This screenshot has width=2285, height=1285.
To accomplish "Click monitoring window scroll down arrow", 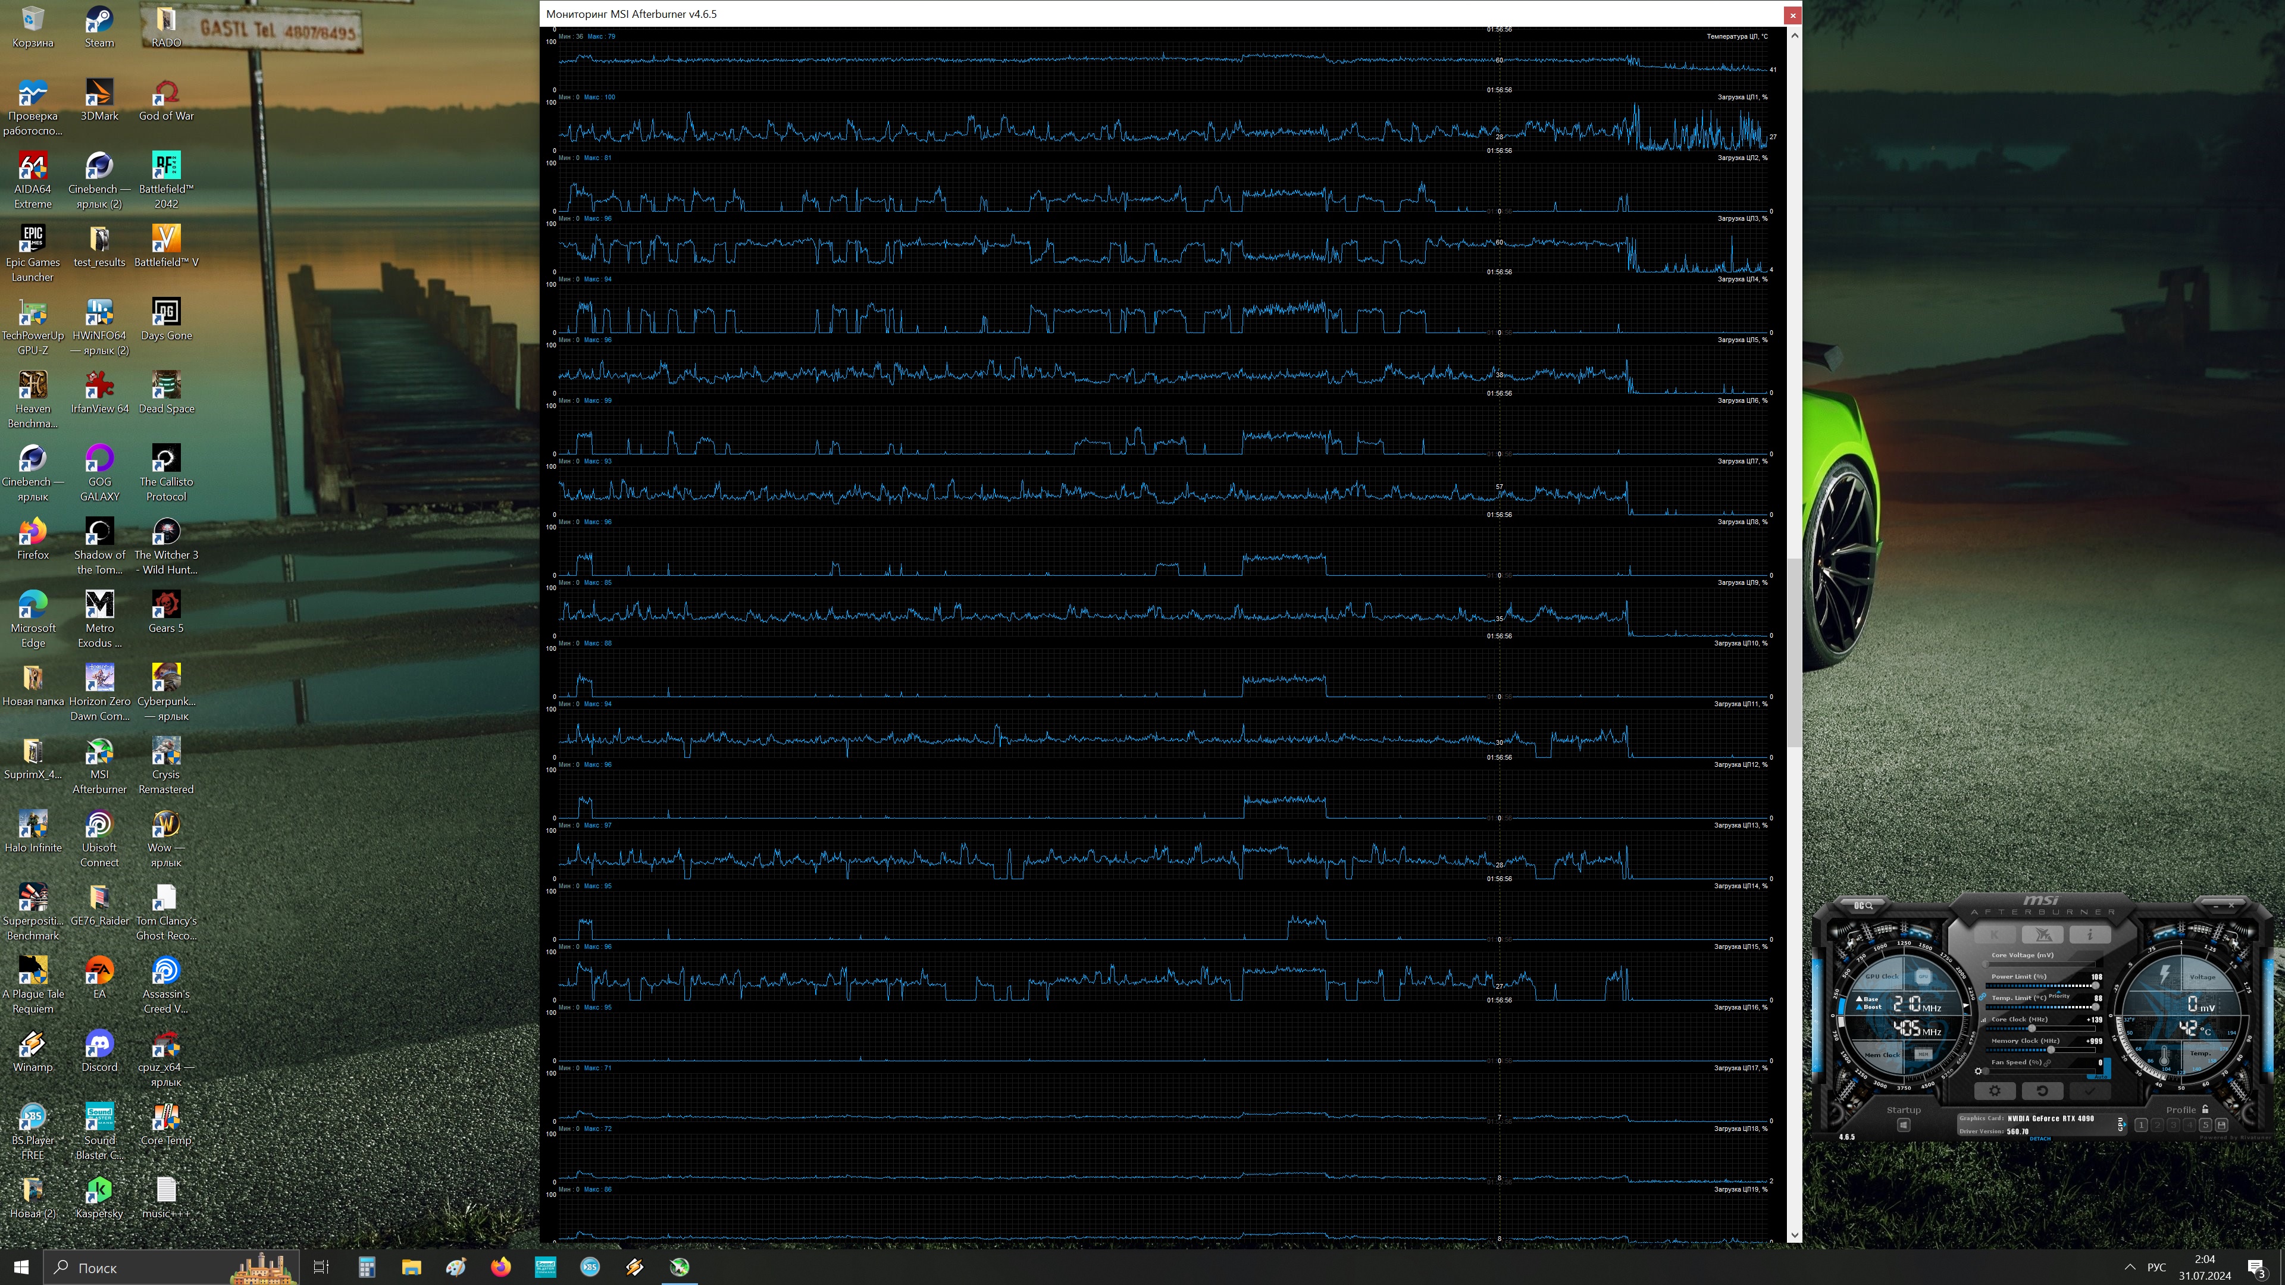I will (x=1795, y=1234).
